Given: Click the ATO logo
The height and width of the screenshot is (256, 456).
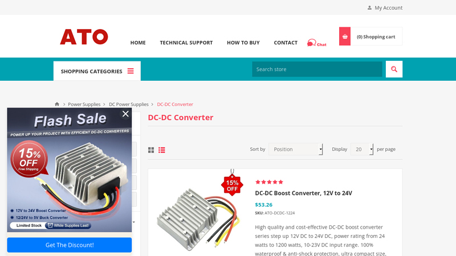Looking at the screenshot, I should pyautogui.click(x=84, y=36).
